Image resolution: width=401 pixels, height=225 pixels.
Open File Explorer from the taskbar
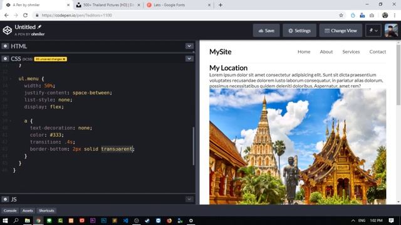pyautogui.click(x=27, y=221)
